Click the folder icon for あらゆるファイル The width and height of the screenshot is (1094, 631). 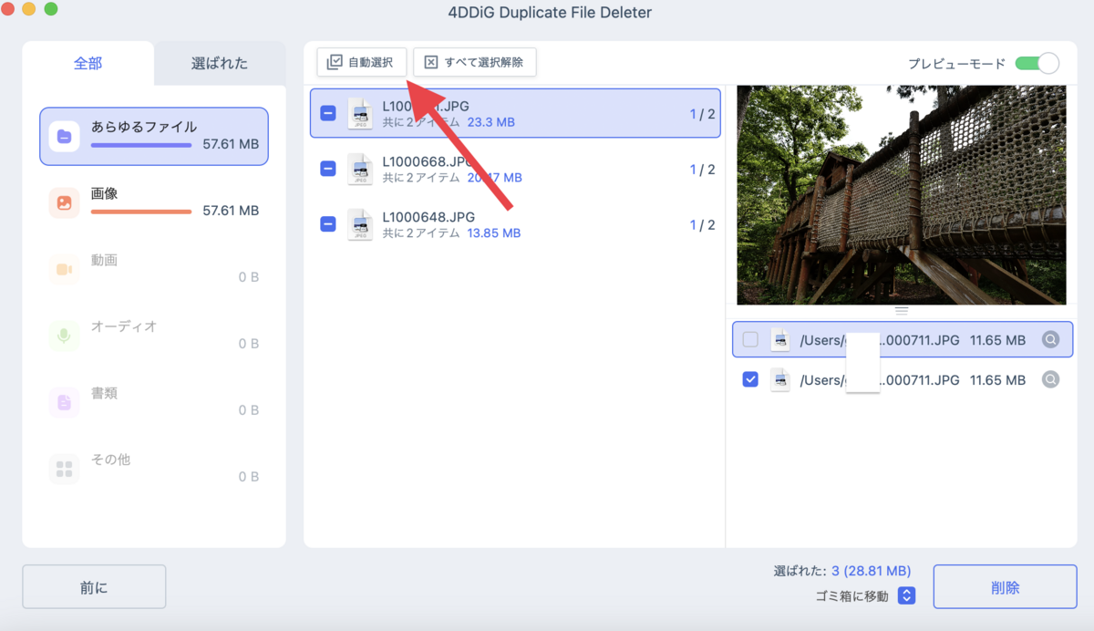tap(64, 136)
